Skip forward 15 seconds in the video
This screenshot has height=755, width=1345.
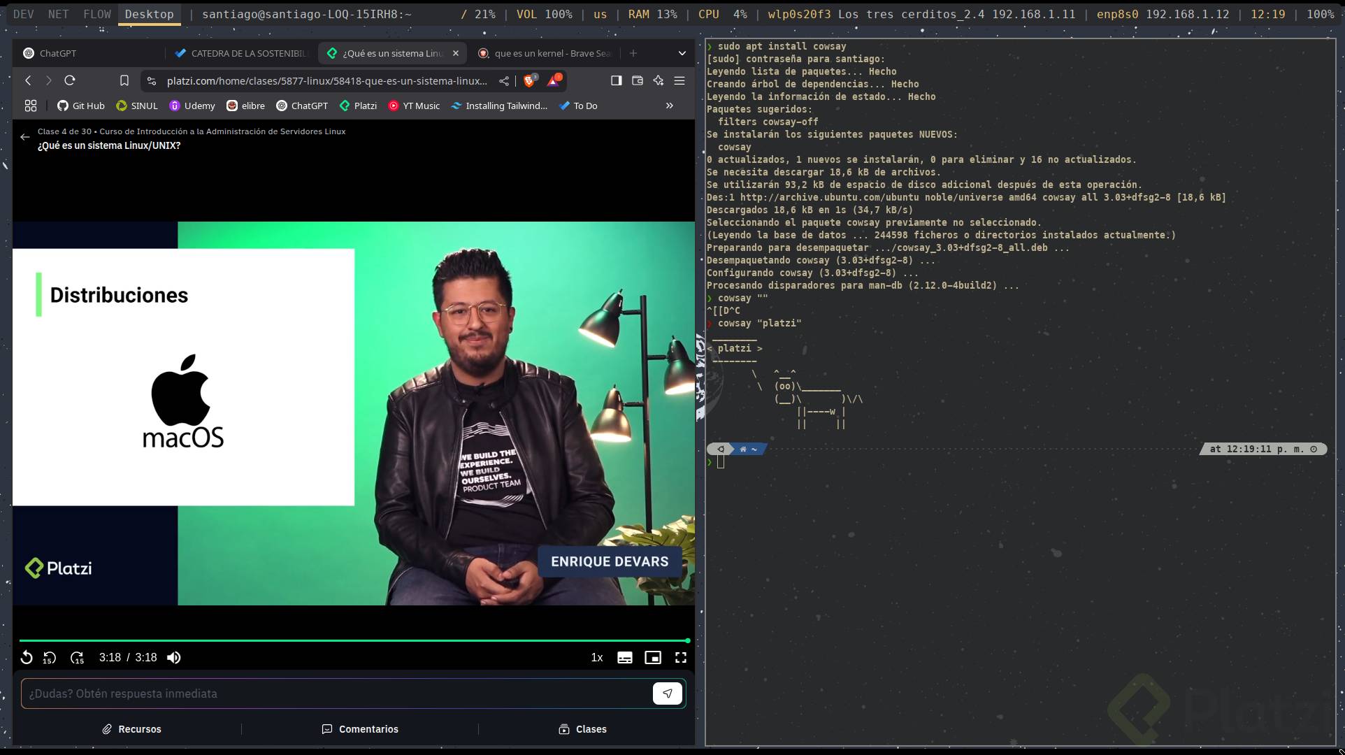77,658
